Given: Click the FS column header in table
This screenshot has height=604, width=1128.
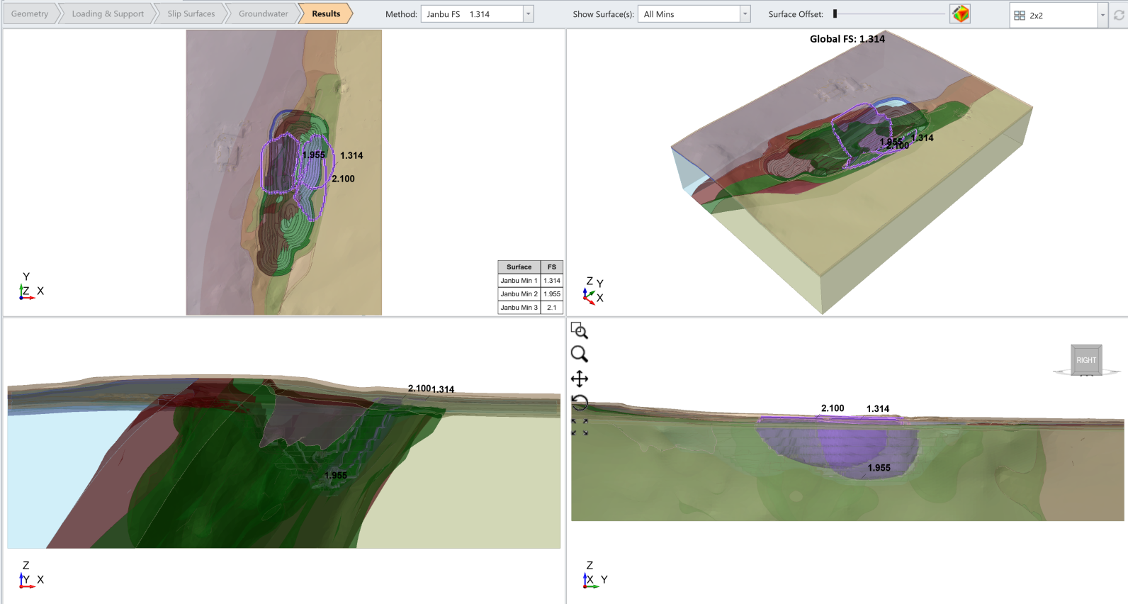Looking at the screenshot, I should coord(552,267).
